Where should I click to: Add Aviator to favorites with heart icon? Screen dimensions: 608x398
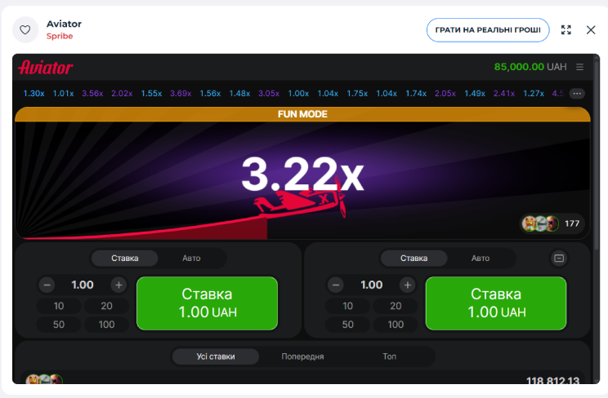tap(25, 30)
